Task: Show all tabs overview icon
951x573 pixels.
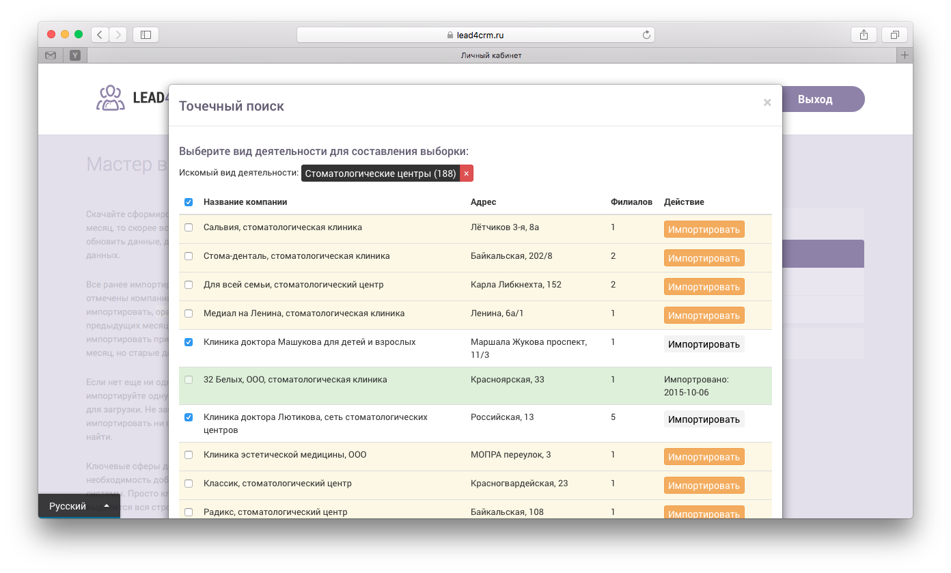Action: [894, 35]
